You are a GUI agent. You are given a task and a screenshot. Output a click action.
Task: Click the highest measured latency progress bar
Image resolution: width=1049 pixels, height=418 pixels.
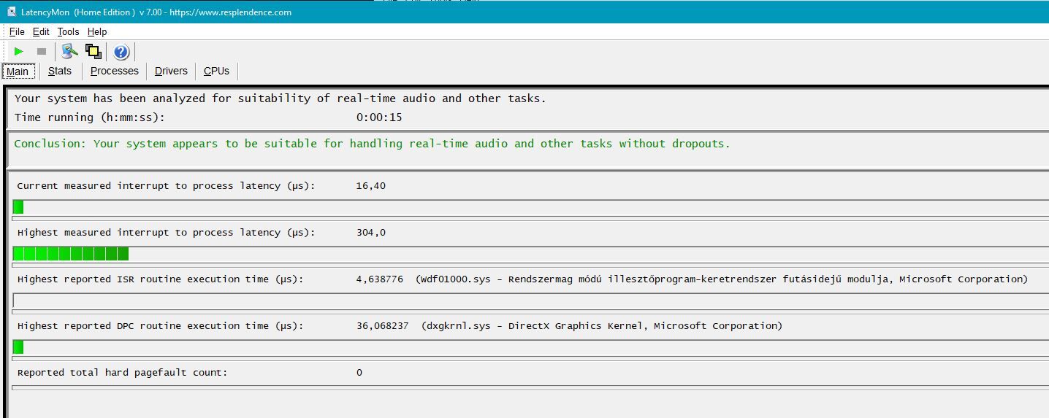point(531,254)
